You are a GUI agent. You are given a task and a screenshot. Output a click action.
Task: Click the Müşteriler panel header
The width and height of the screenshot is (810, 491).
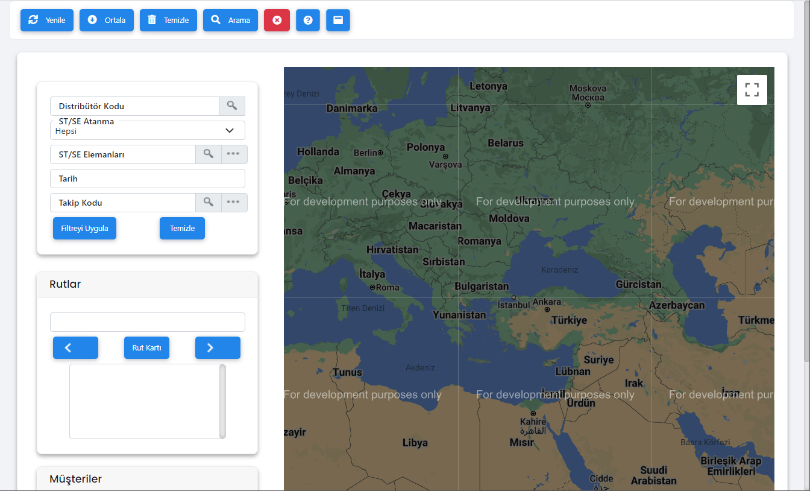point(148,479)
